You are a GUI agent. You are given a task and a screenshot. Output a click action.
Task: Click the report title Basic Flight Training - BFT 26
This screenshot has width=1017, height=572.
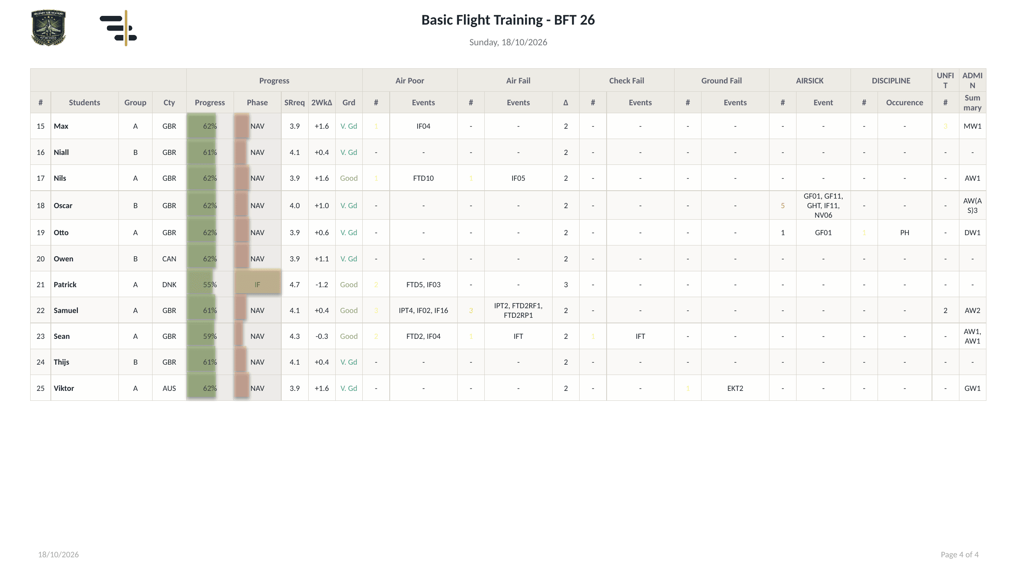(508, 20)
